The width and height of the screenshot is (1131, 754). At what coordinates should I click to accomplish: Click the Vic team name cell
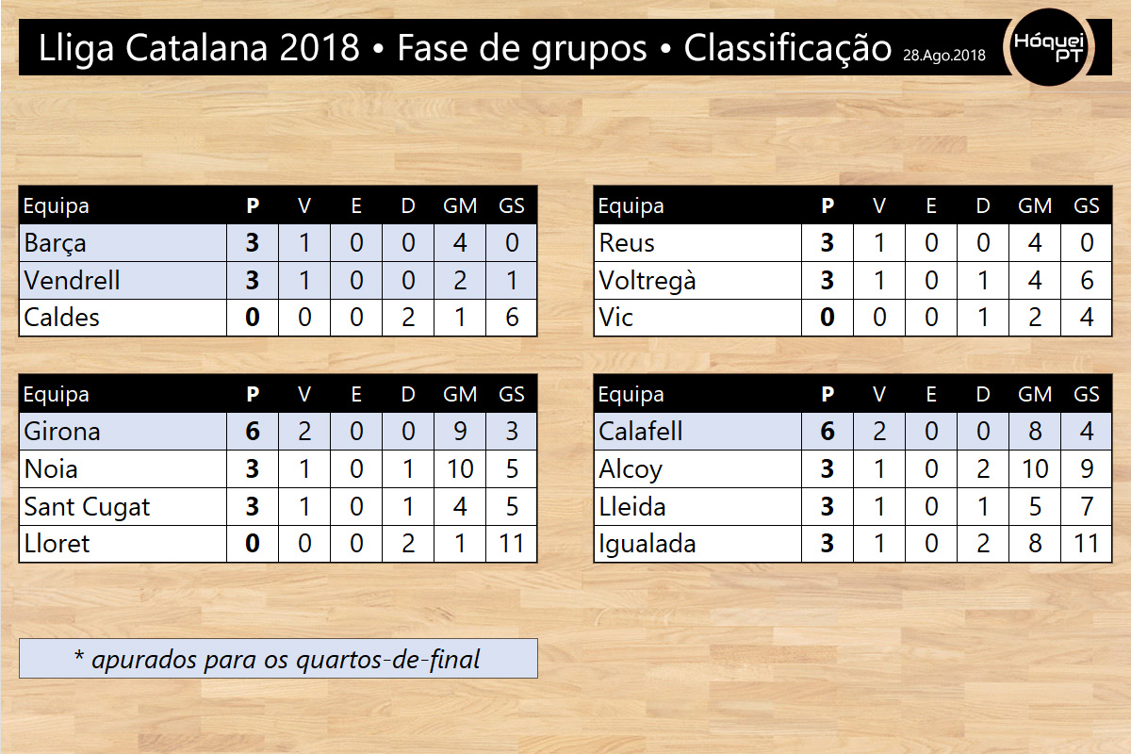click(x=698, y=318)
